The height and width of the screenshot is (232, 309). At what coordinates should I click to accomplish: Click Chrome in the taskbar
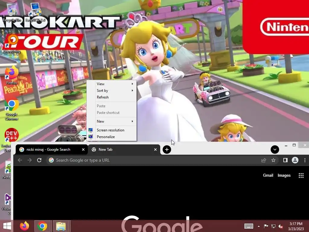[x=42, y=226]
